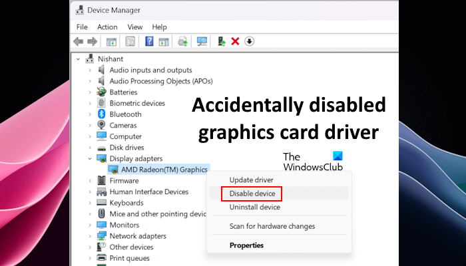466x266 pixels.
Task: Open the File menu
Action: [x=82, y=27]
